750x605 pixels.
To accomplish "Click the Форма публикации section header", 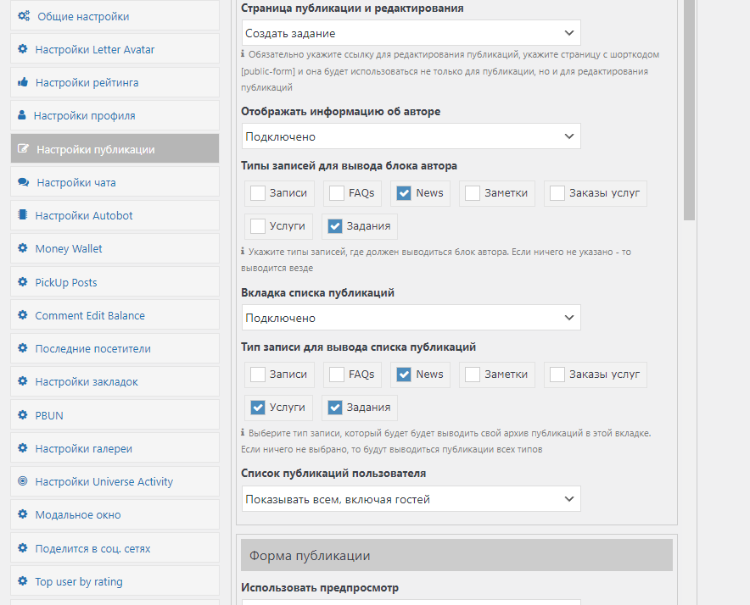I will coord(456,556).
